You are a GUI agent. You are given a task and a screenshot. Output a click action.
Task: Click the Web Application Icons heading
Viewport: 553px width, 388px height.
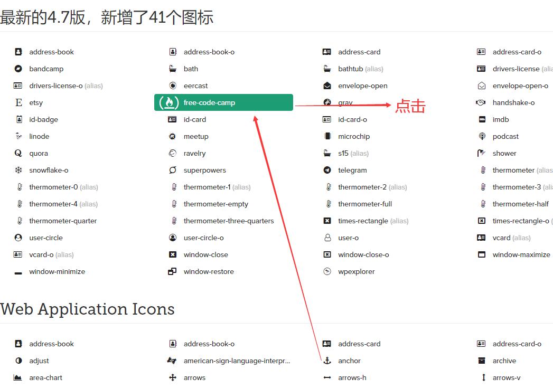(x=88, y=309)
